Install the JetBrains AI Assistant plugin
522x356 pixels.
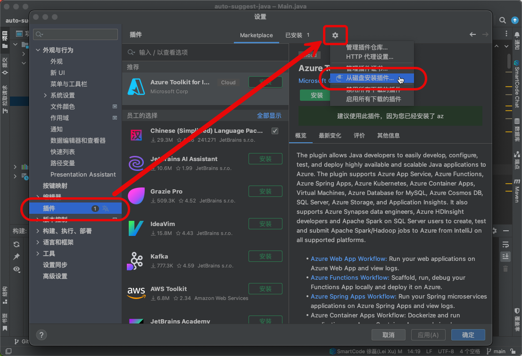pos(265,159)
